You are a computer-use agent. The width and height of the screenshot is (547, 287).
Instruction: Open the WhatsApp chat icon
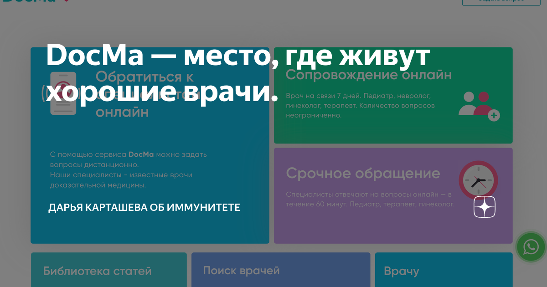[x=530, y=247]
